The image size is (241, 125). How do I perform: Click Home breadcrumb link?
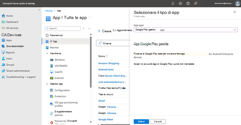point(49,11)
